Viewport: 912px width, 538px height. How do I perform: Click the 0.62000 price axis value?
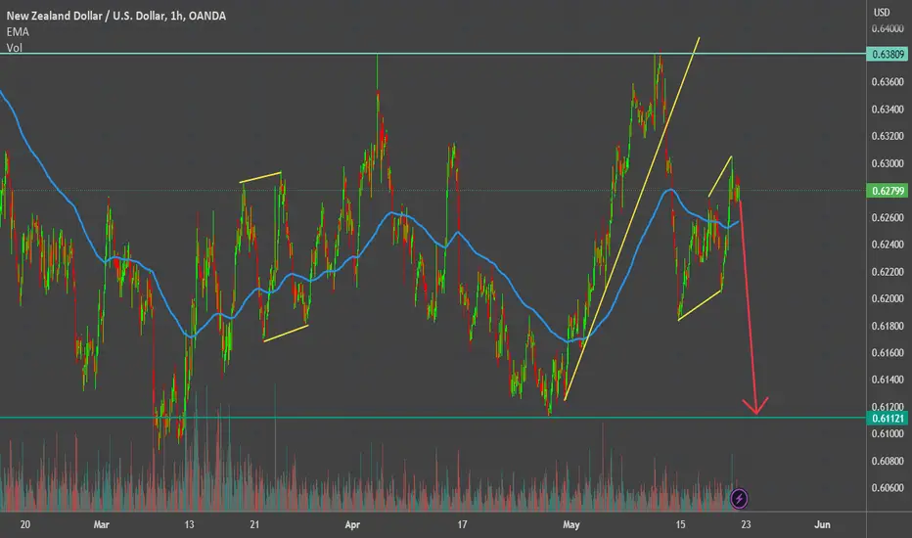tap(888, 298)
